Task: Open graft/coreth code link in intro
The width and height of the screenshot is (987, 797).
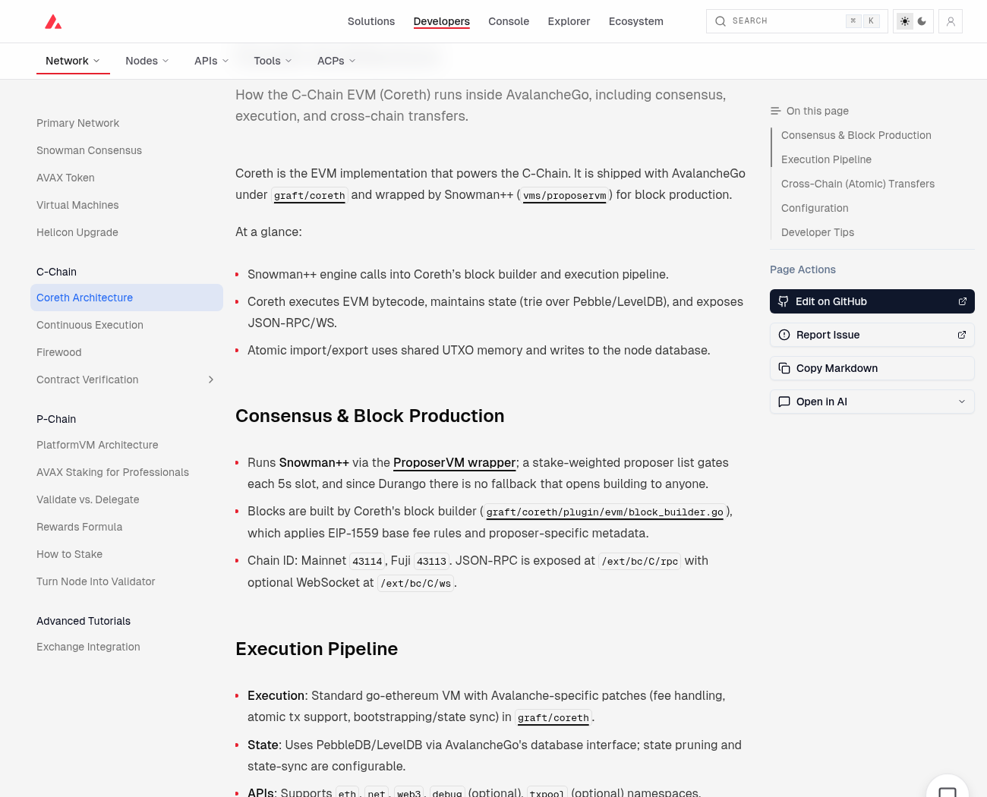Action: pos(310,196)
